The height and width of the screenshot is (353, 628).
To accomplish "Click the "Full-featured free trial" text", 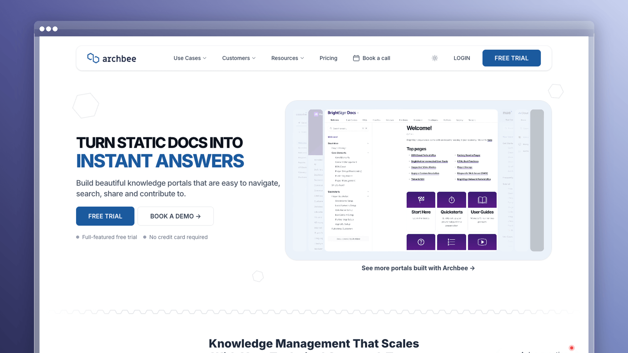I will [x=110, y=237].
